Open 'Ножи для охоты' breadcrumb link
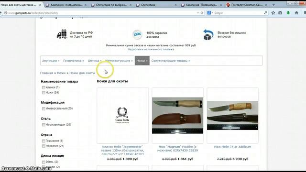The image size is (306, 172). (x=82, y=73)
